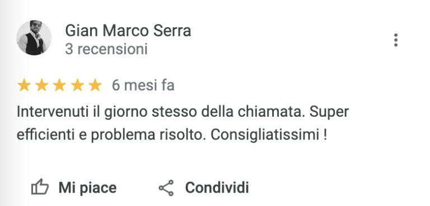The height and width of the screenshot is (206, 430).
Task: Share the review via 'Condividi' label
Action: (x=217, y=188)
